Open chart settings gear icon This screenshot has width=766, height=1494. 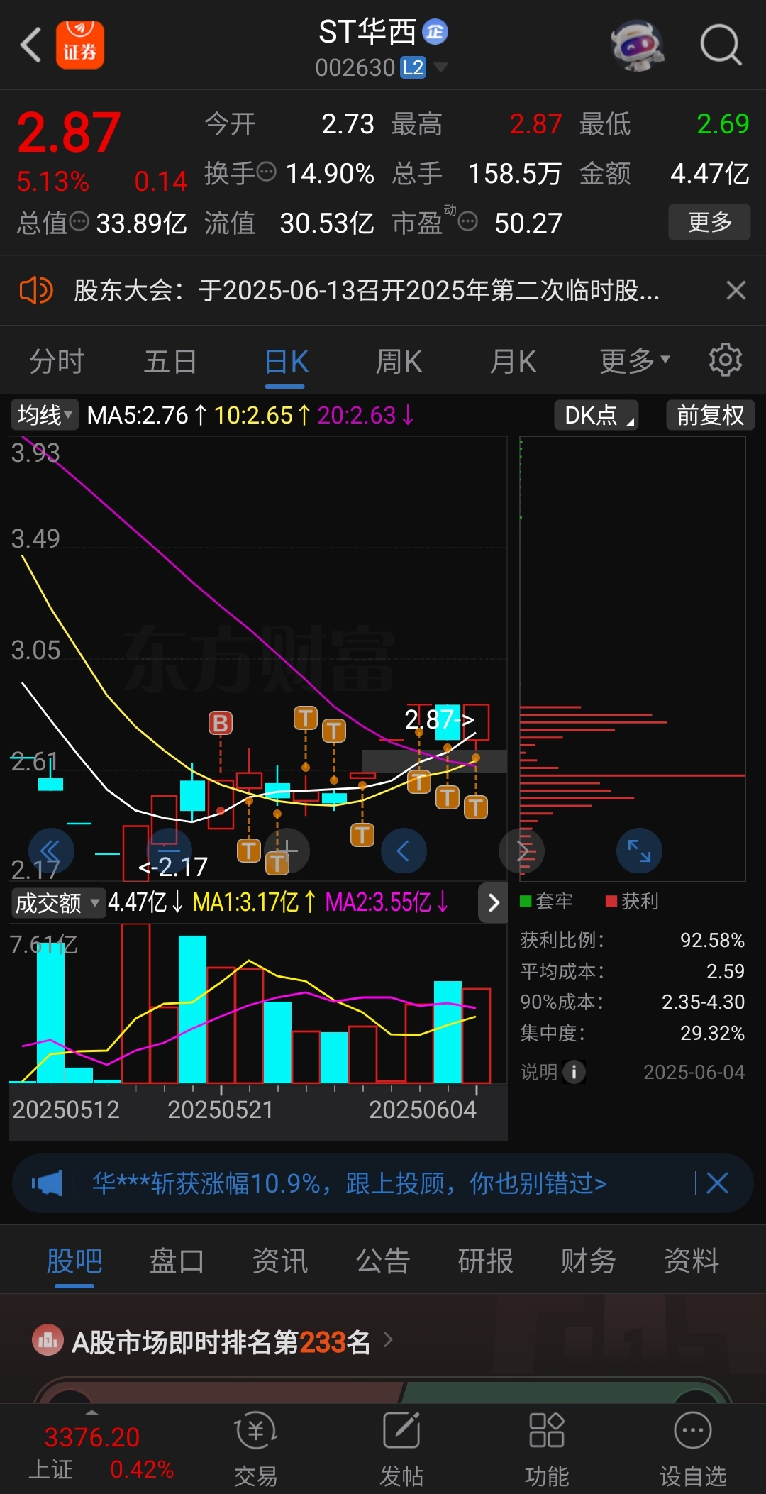point(725,360)
